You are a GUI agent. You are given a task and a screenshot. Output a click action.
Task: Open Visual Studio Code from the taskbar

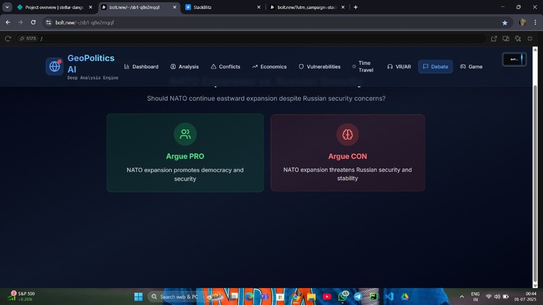389,297
